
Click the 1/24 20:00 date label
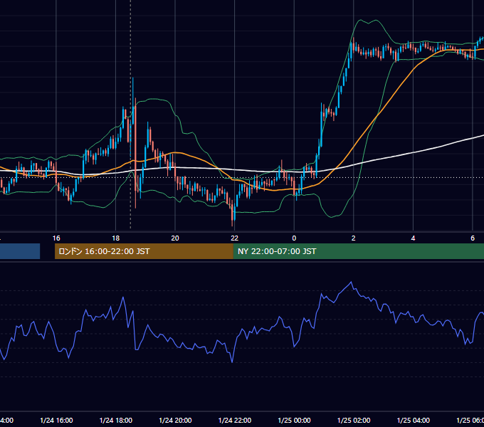pyautogui.click(x=175, y=421)
